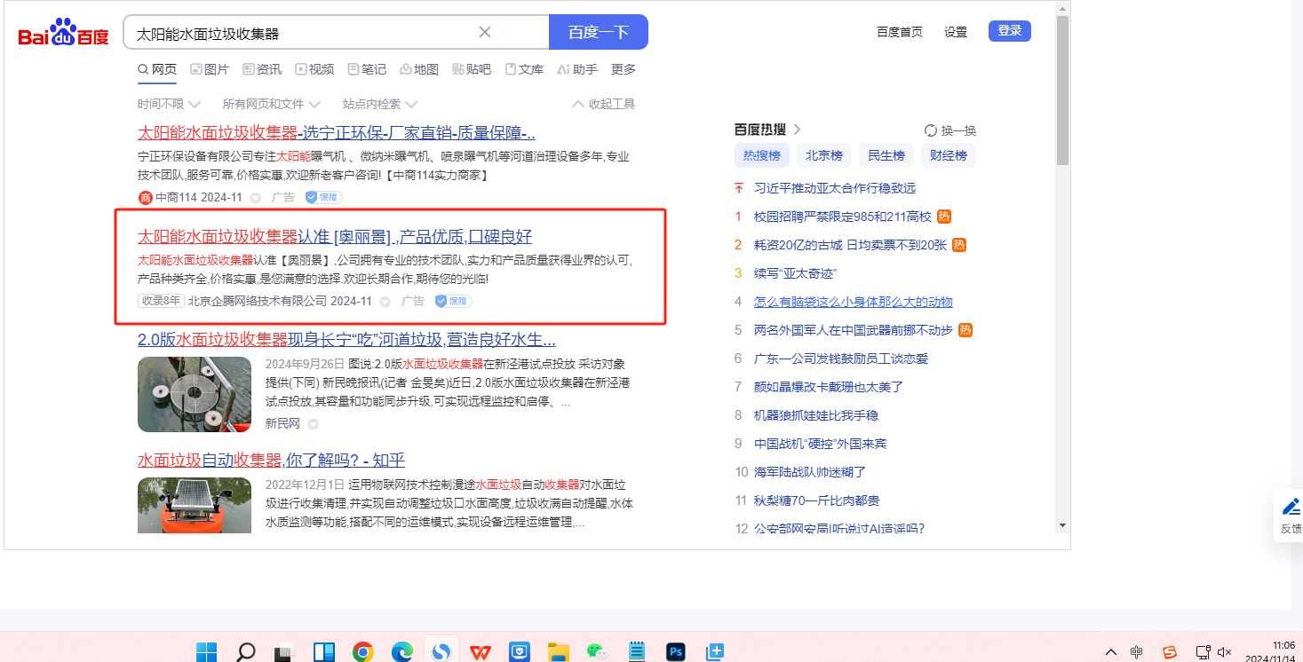This screenshot has height=662, width=1303.
Task: Switch to the 图片 images tab
Action: (x=210, y=69)
